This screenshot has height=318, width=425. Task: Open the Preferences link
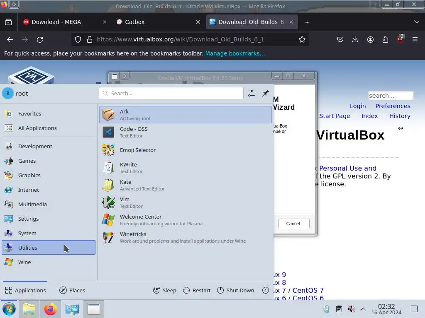pos(393,106)
